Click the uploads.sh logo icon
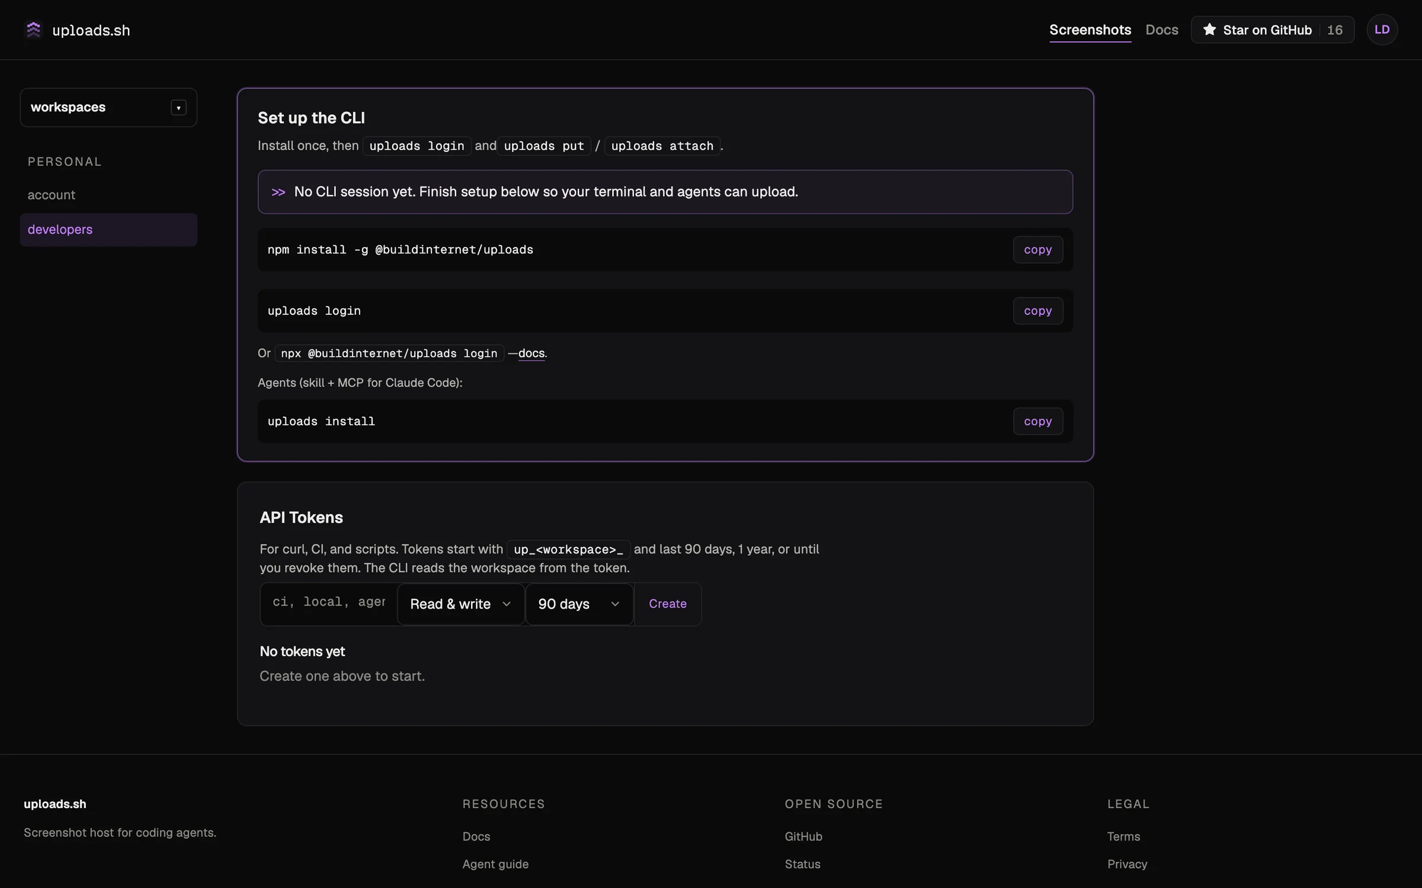 (34, 30)
